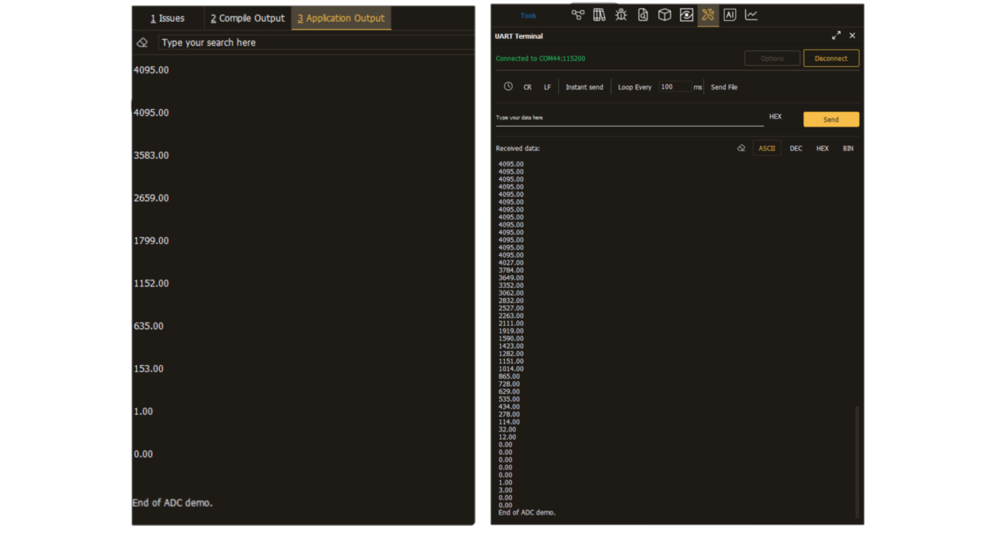Show received data as DEC
The image size is (1006, 554).
(796, 148)
